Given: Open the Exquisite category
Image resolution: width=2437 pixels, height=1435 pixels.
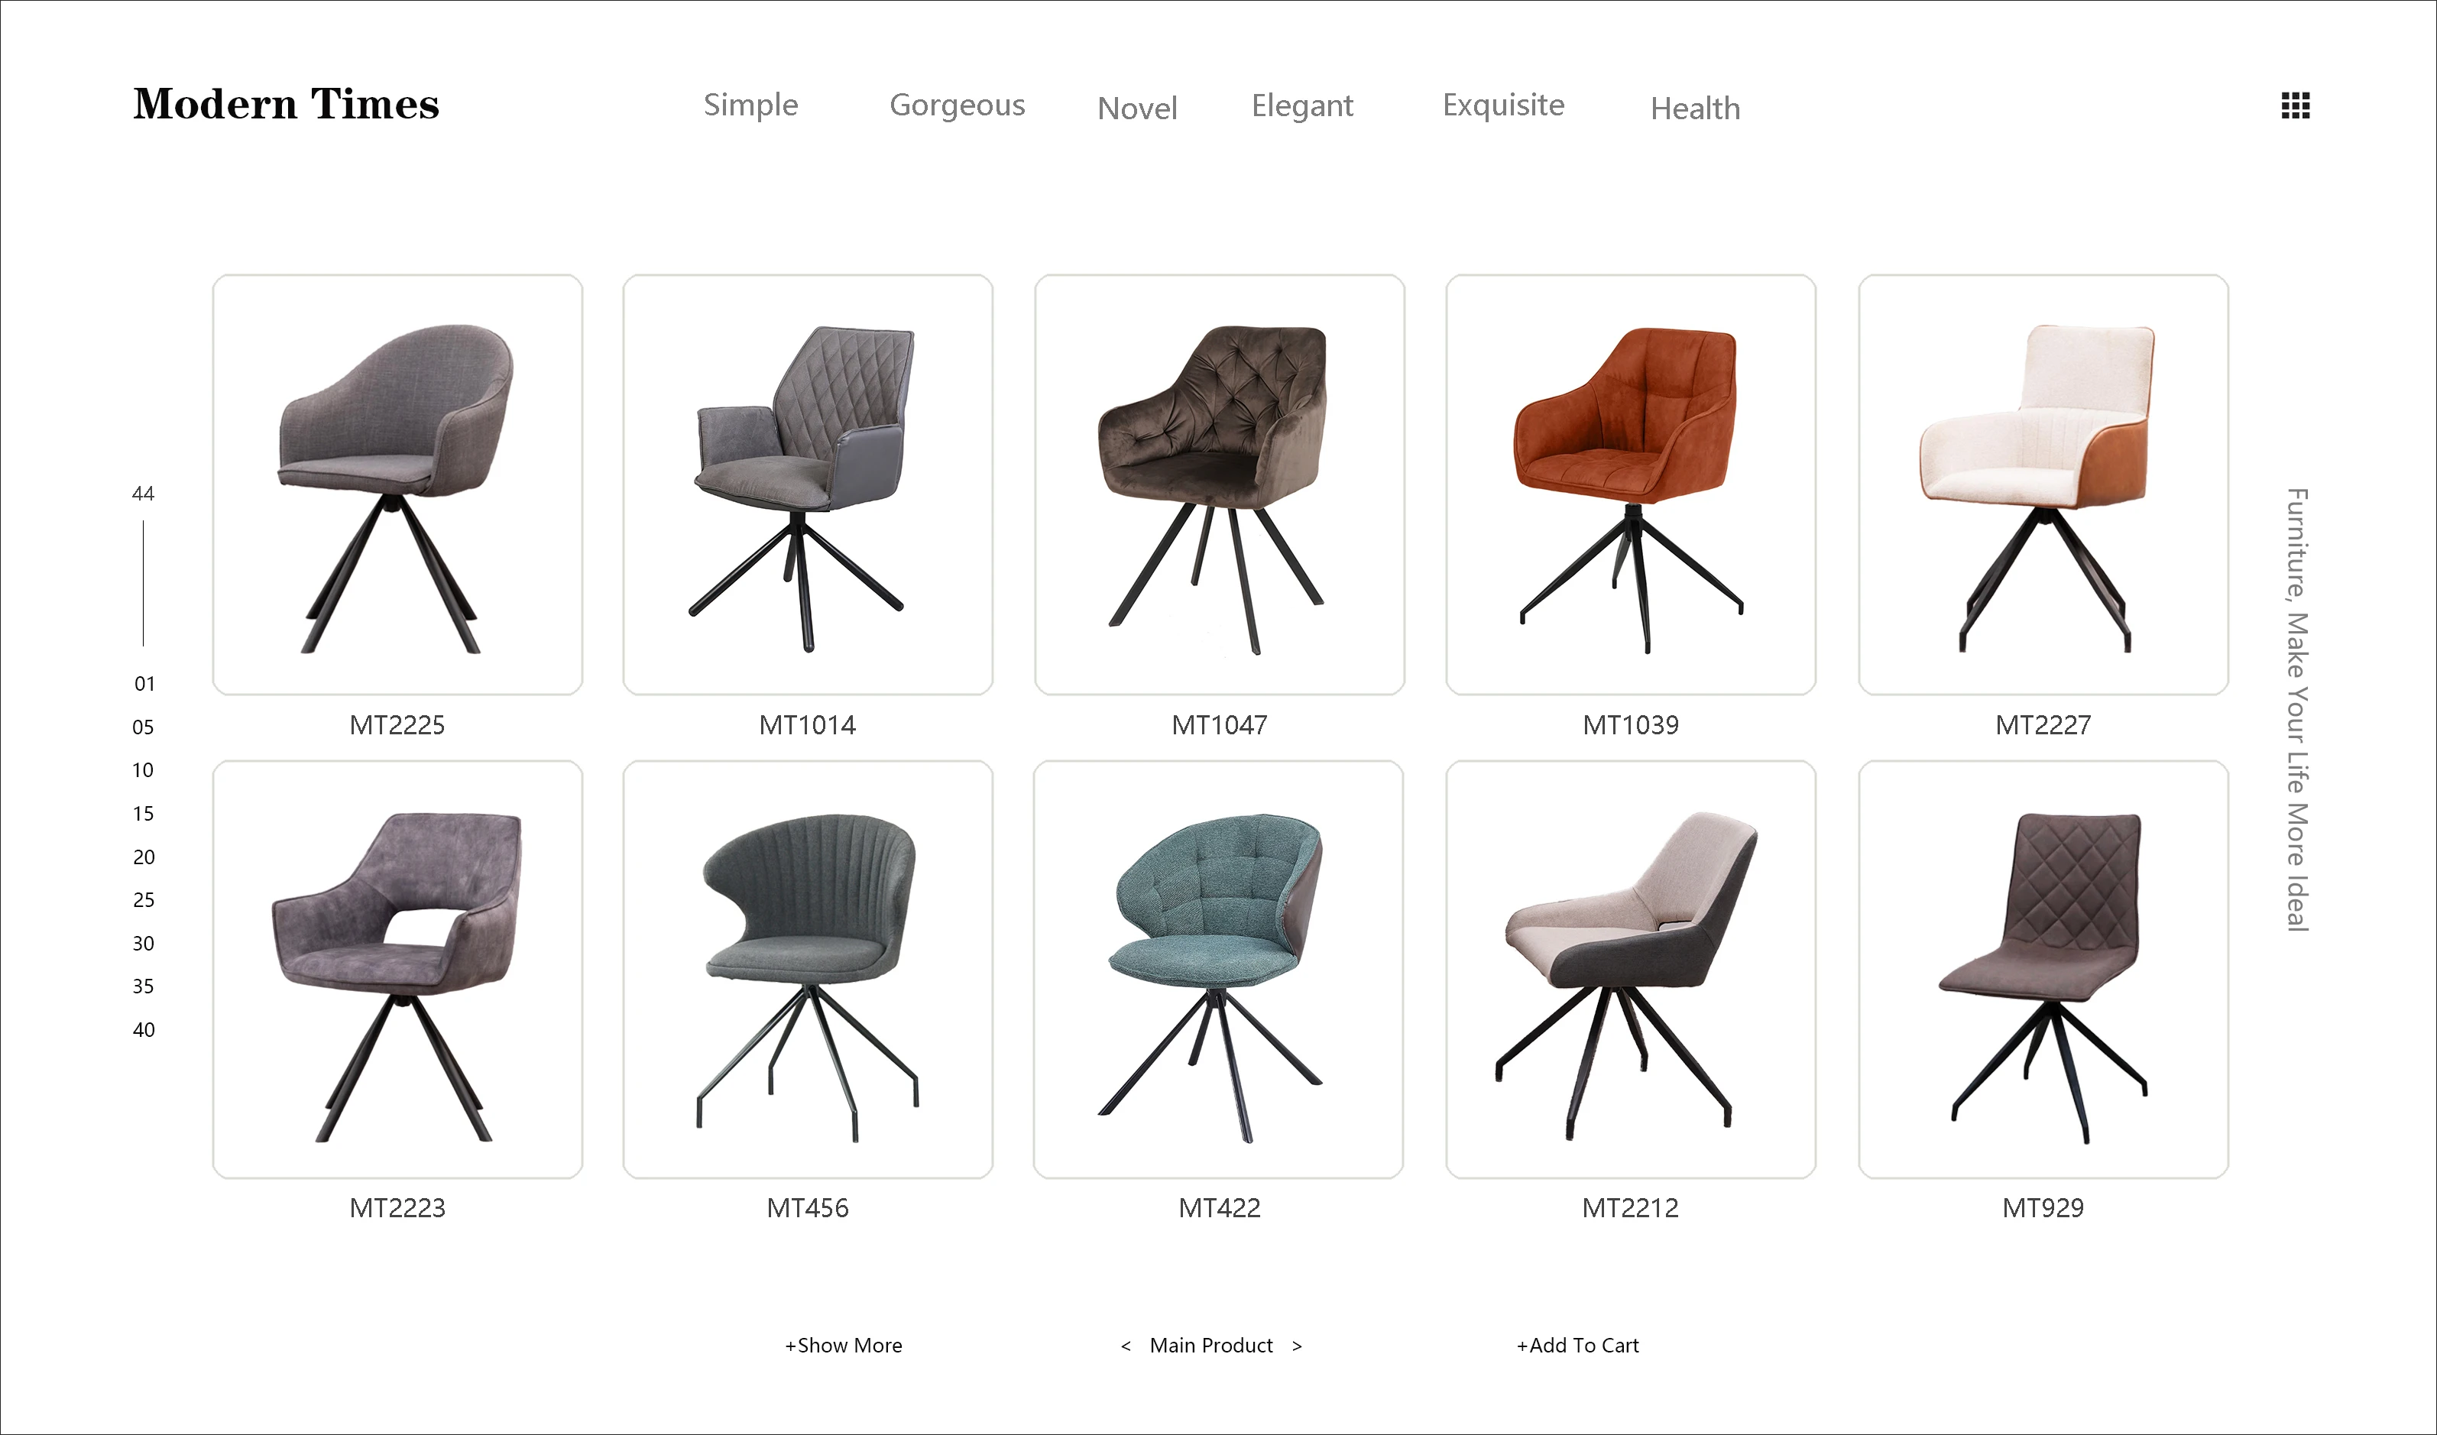Looking at the screenshot, I should [x=1503, y=105].
